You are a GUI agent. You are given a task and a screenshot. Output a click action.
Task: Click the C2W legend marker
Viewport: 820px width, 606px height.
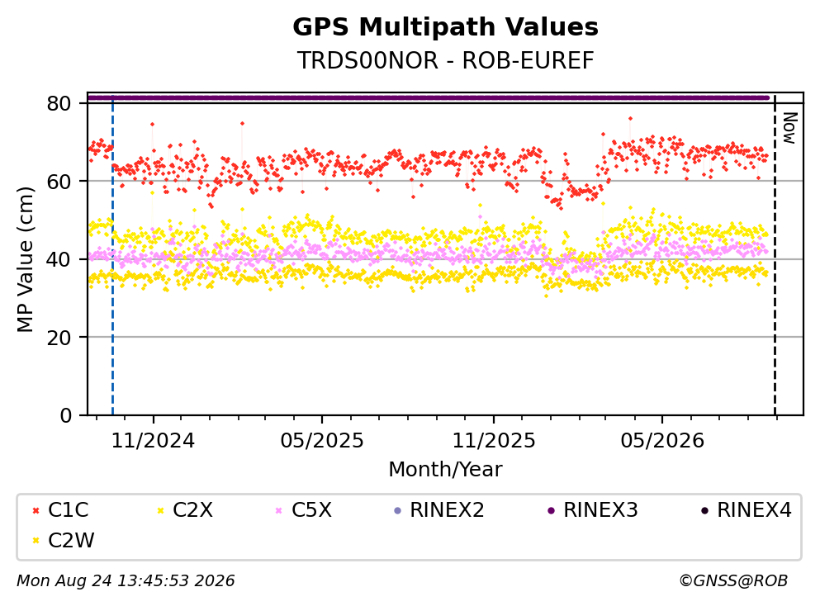coord(36,541)
